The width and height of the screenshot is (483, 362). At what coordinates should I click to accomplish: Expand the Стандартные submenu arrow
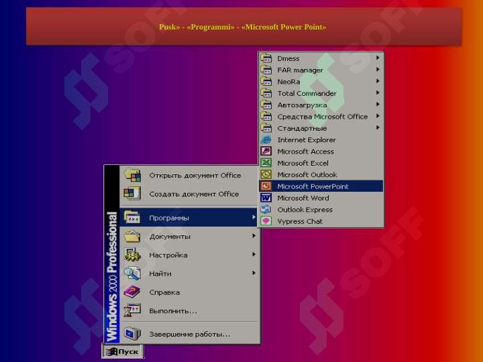tap(378, 127)
